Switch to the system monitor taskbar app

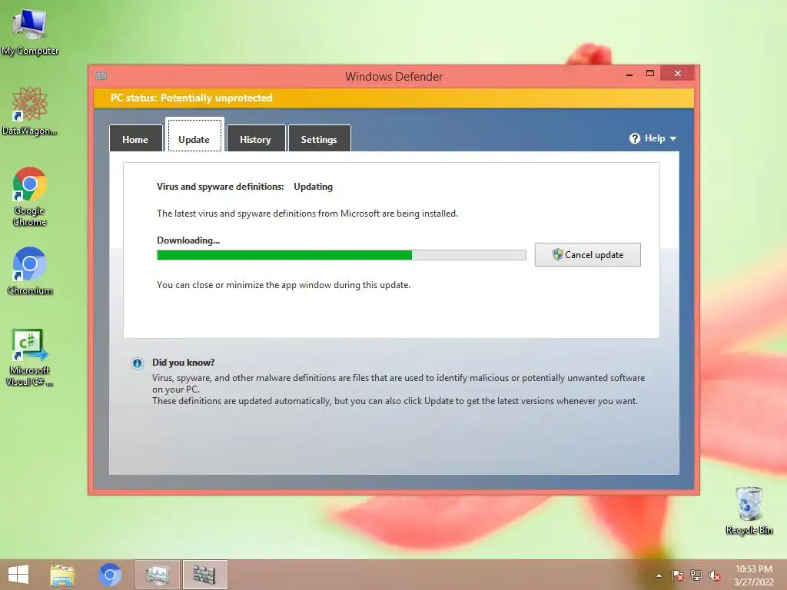pos(157,575)
